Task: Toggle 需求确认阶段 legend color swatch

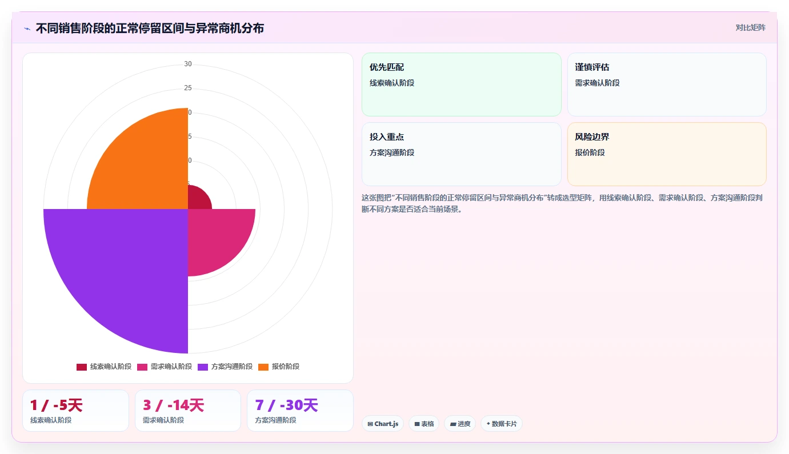Action: 142,367
